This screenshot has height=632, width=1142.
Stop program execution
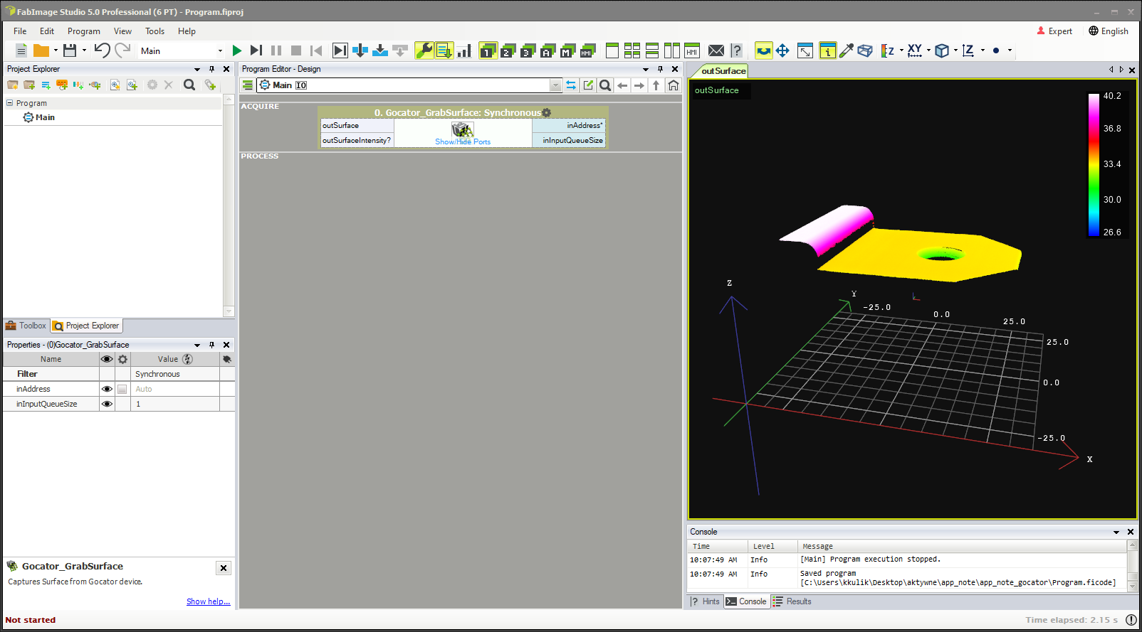(296, 50)
